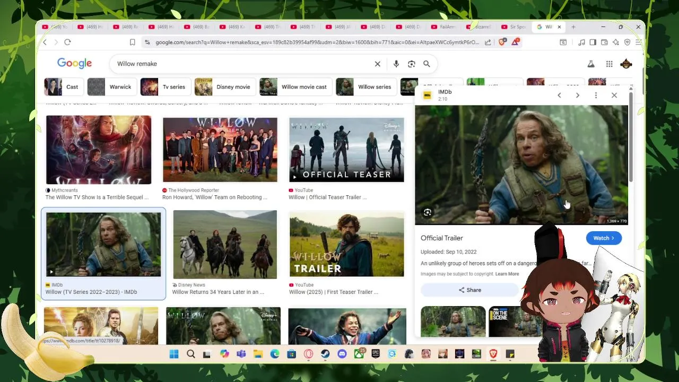679x382 pixels.
Task: Open the Brave Rewards triangle icon
Action: pyautogui.click(x=515, y=42)
